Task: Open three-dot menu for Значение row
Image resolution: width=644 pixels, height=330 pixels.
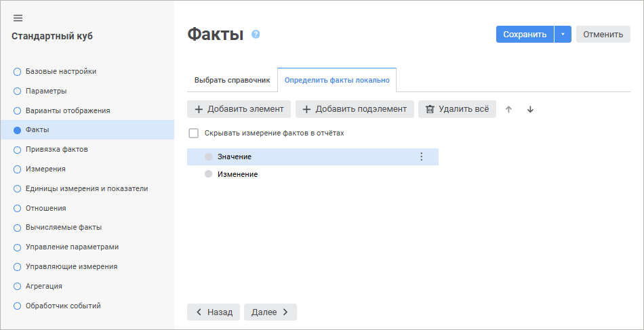Action: point(421,157)
